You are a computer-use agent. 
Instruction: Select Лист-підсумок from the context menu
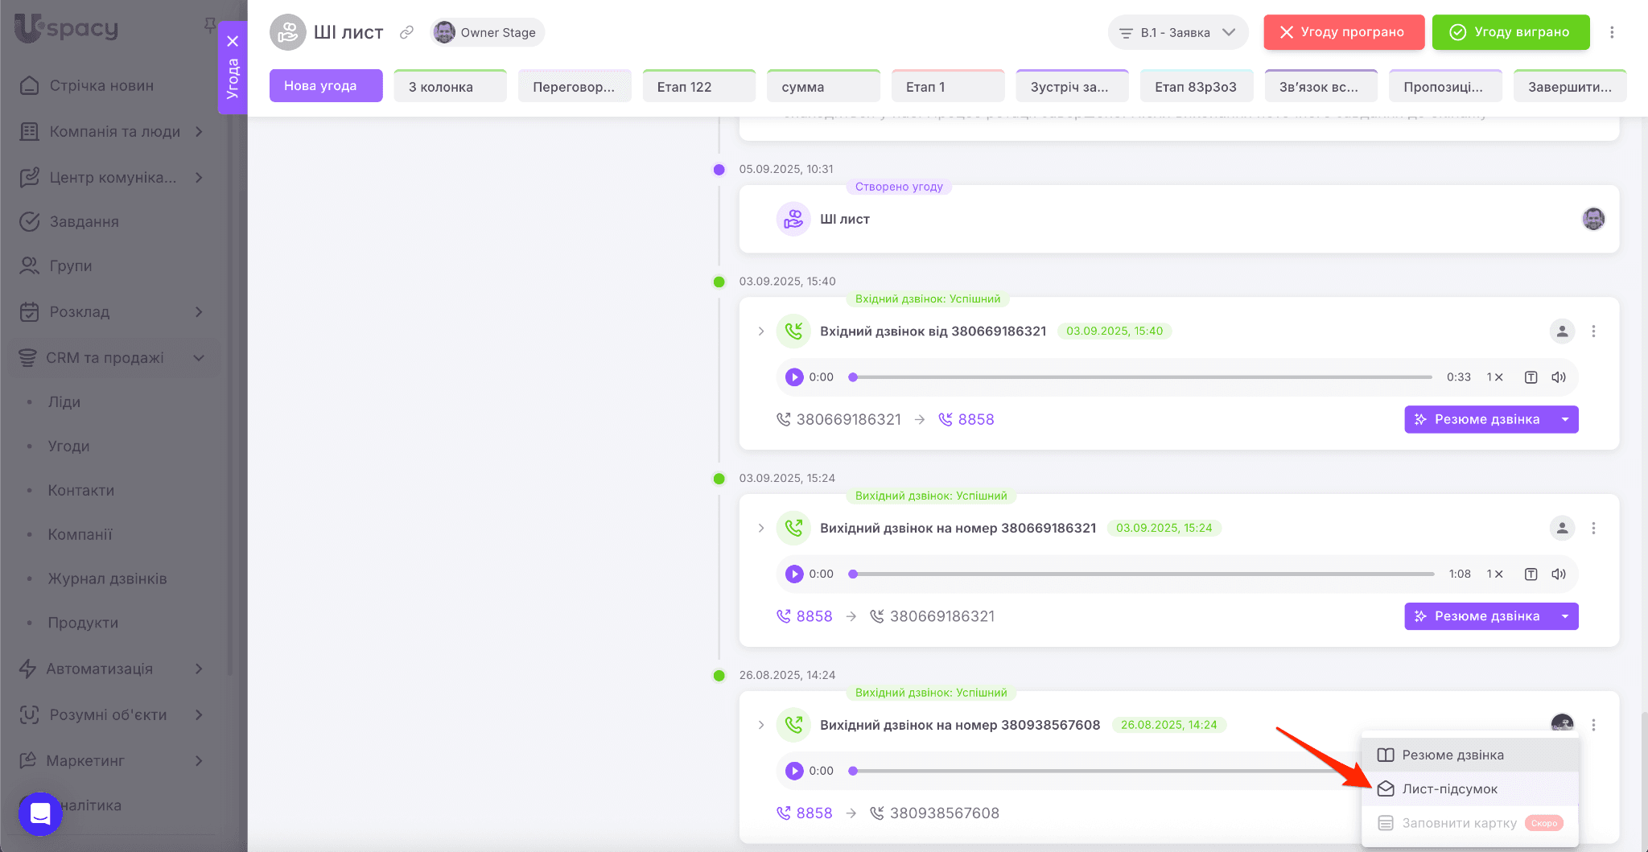[1449, 789]
